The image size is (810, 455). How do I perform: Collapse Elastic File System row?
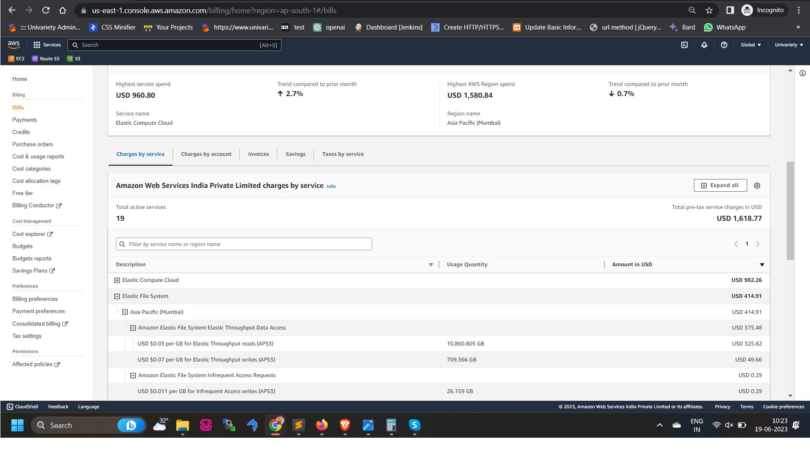[117, 296]
